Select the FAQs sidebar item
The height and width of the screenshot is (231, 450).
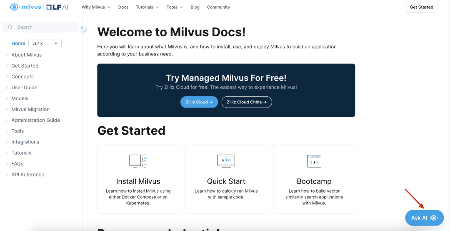point(17,164)
